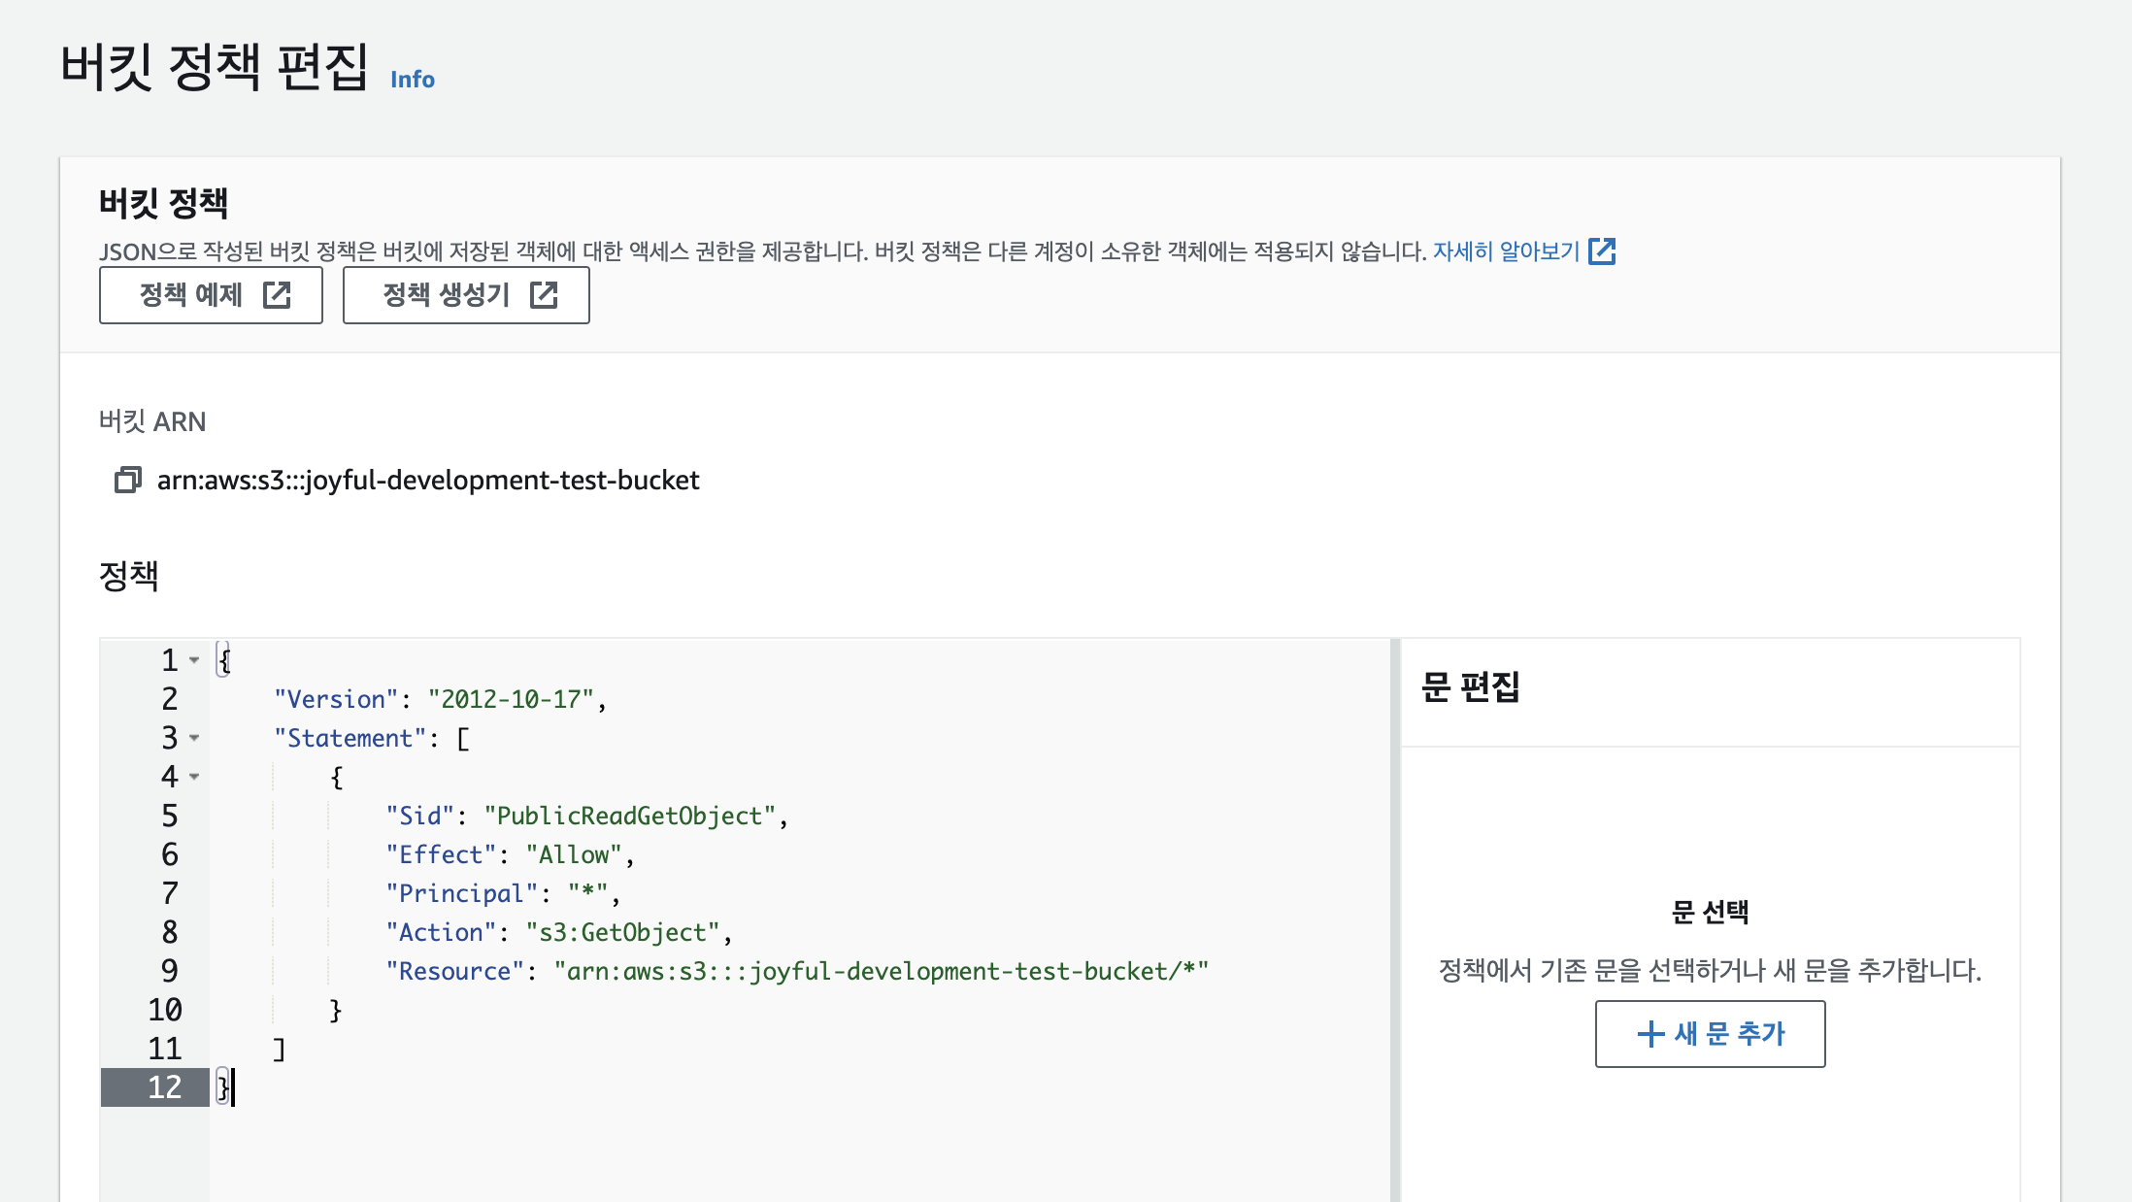Viewport: 2132px width, 1202px height.
Task: Copy the bucket ARN with copy icon
Action: pos(127,480)
